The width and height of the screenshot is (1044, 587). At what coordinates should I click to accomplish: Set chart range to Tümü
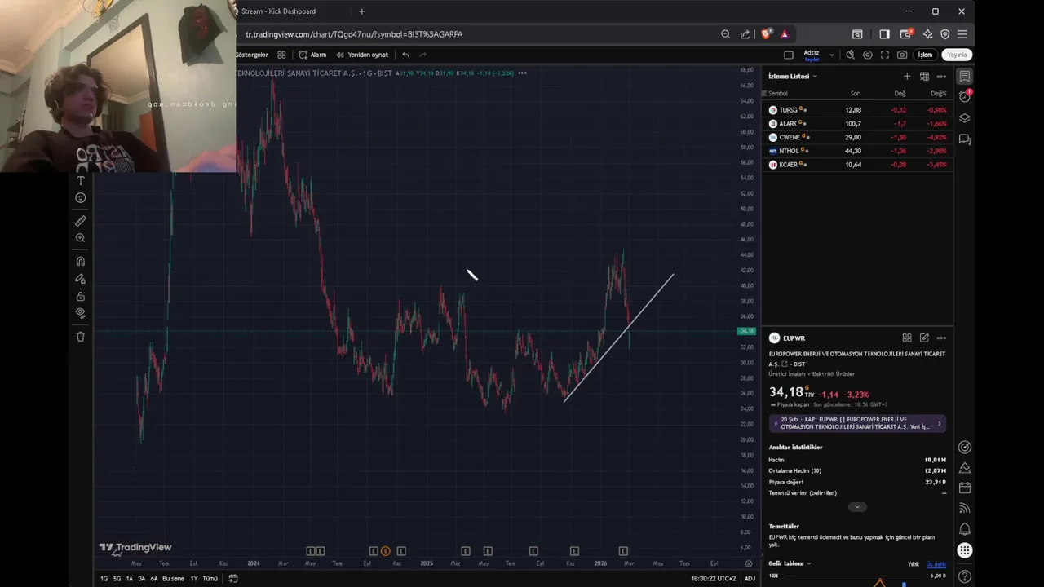(210, 579)
